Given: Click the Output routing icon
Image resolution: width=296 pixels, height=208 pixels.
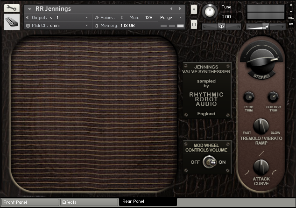Looking at the screenshot, I should click(28, 18).
